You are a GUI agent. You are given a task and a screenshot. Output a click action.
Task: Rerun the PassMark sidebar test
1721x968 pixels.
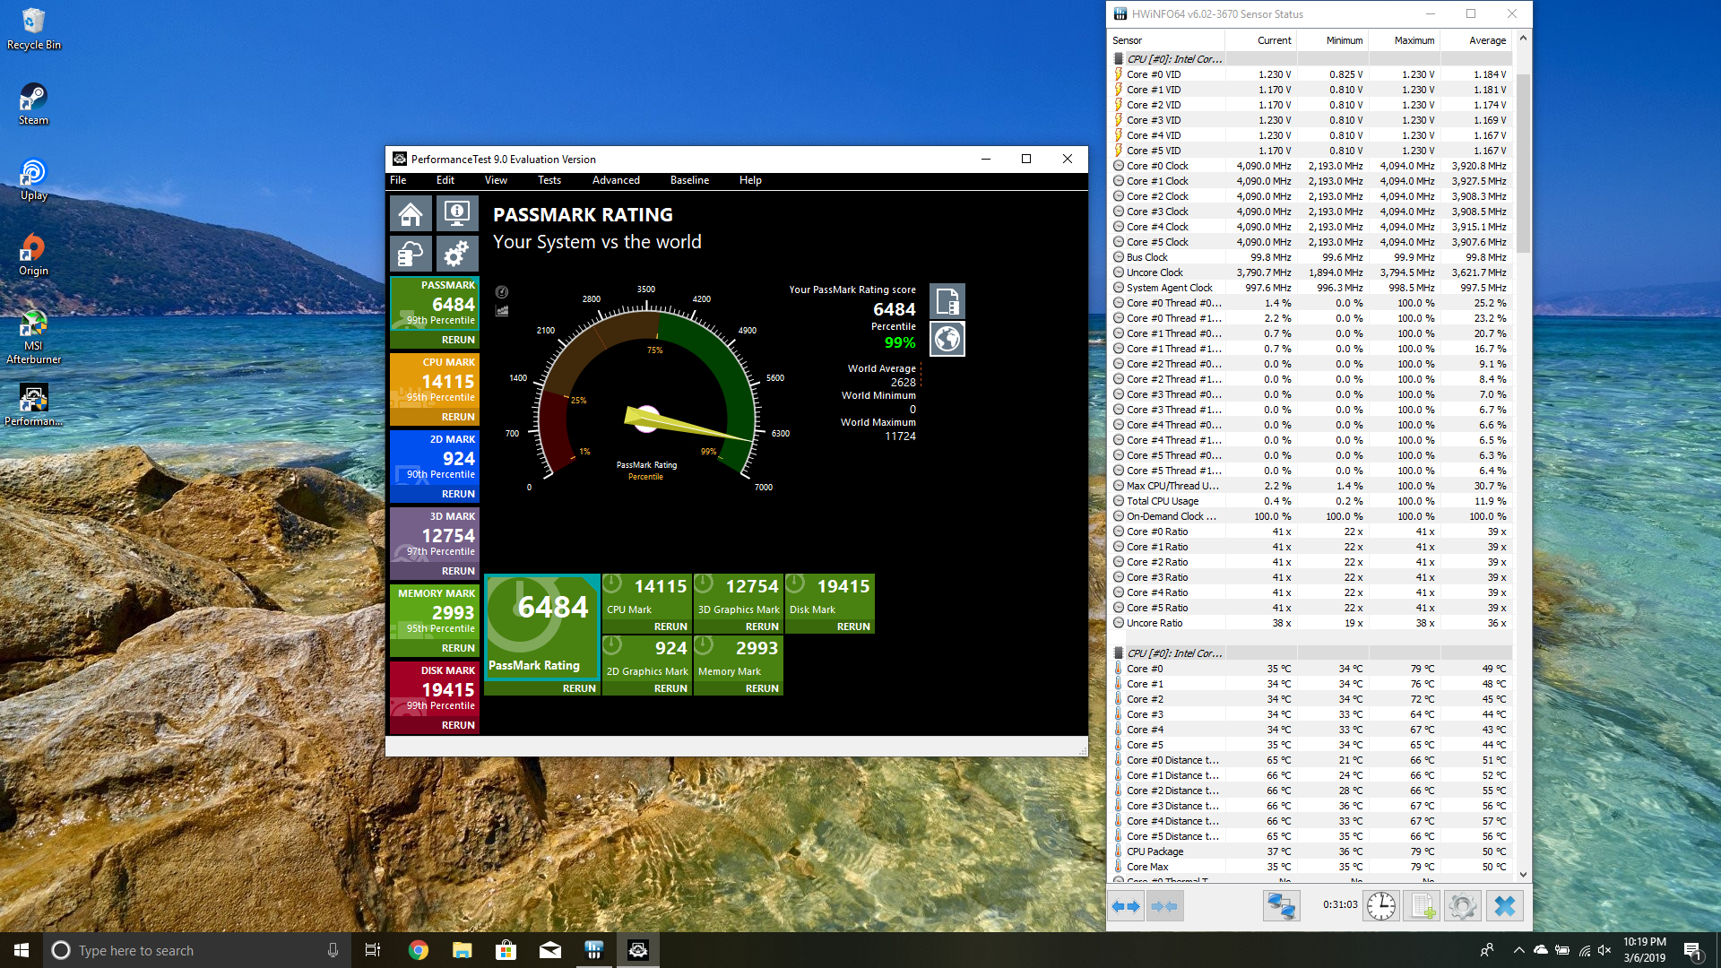point(458,340)
